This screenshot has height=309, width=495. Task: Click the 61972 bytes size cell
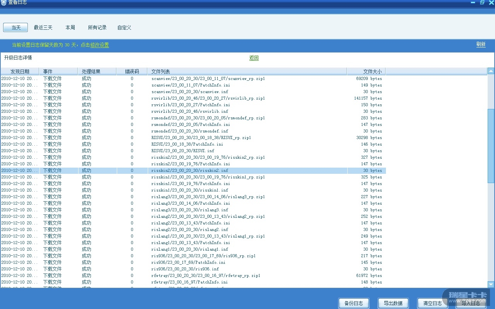tap(369, 275)
